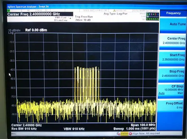
Task: Select trace 2 indicator
Action: [x=149, y=14]
